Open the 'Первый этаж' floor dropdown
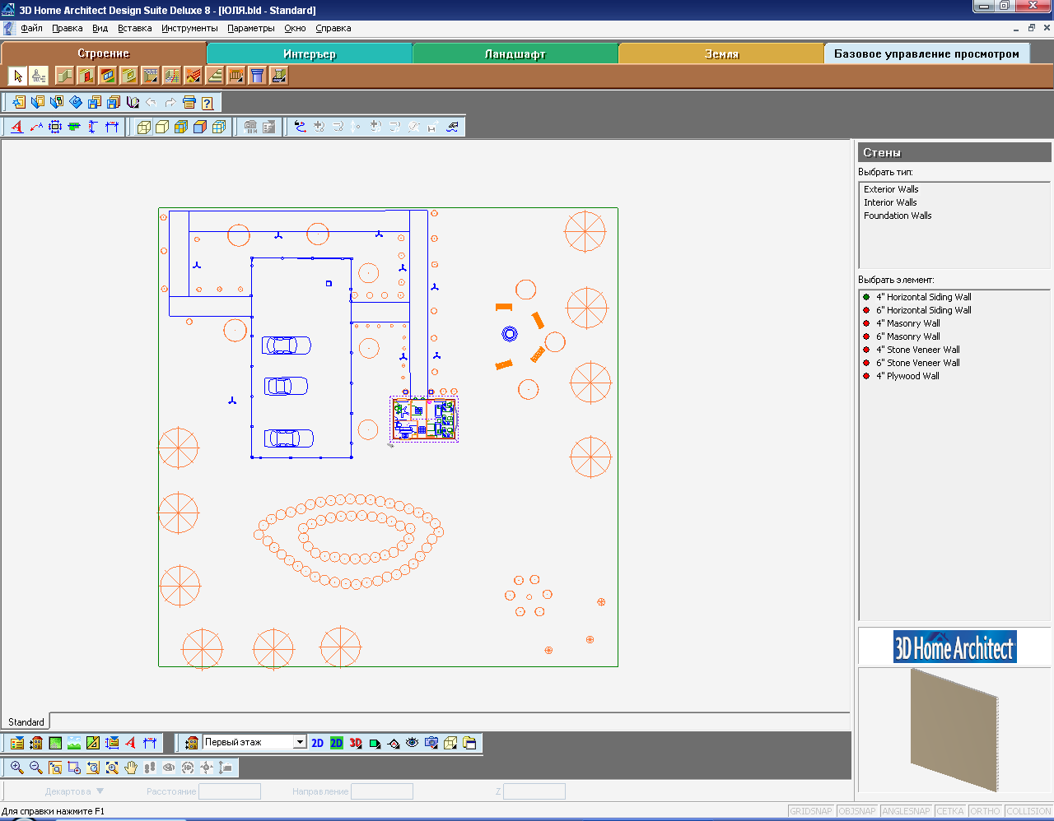The height and width of the screenshot is (821, 1054). pyautogui.click(x=300, y=742)
